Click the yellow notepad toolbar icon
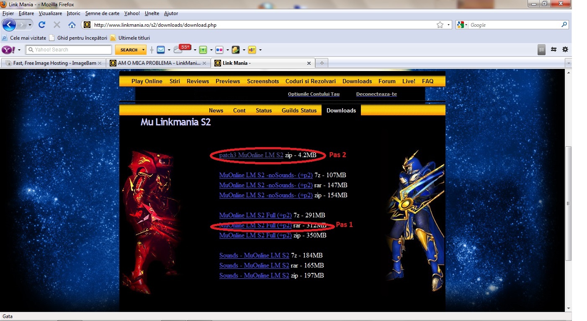 pos(236,50)
